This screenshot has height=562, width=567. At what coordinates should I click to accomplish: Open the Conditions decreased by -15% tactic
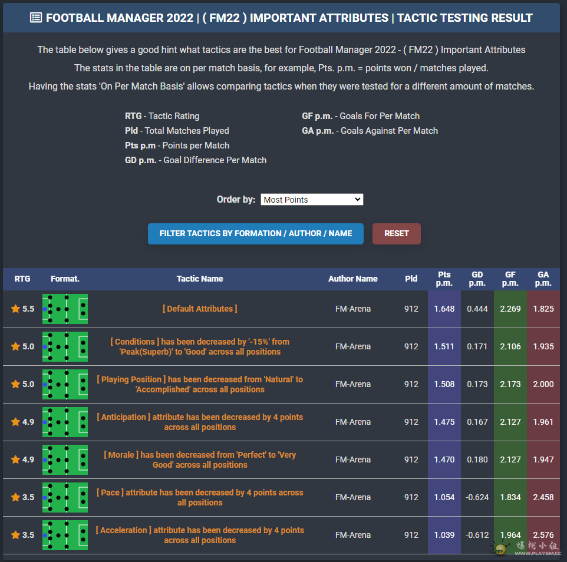point(200,346)
